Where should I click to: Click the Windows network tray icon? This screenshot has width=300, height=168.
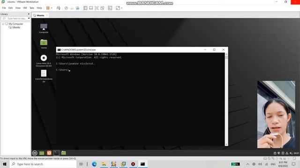click(266, 164)
